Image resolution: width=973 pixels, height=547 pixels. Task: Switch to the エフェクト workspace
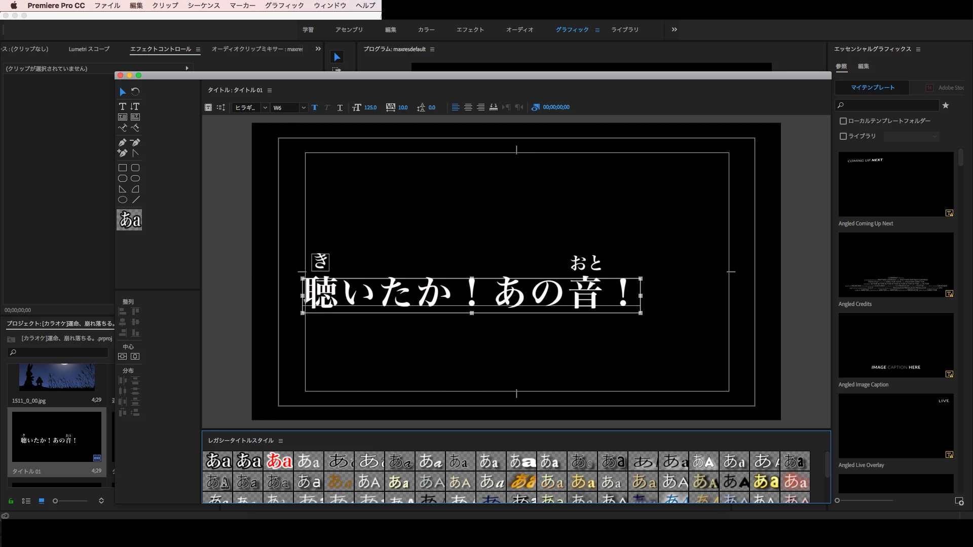tap(470, 30)
